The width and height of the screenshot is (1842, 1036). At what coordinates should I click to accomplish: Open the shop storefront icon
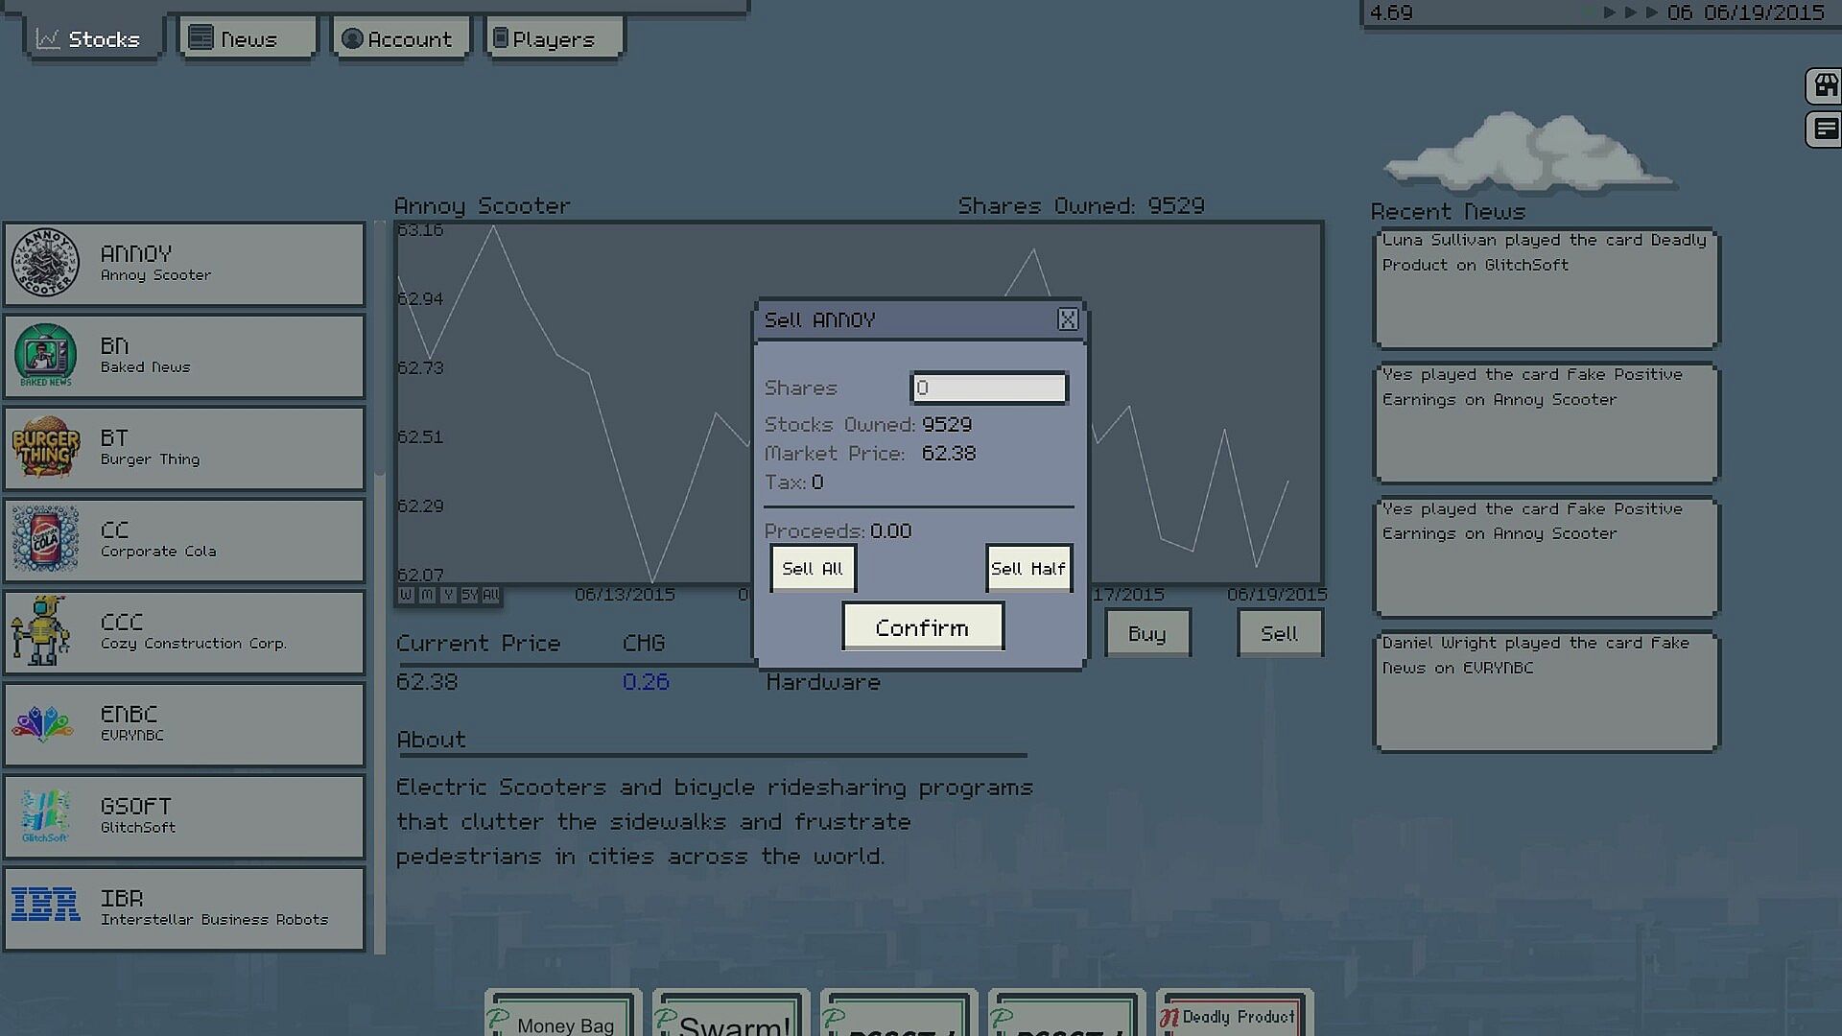tap(1825, 86)
